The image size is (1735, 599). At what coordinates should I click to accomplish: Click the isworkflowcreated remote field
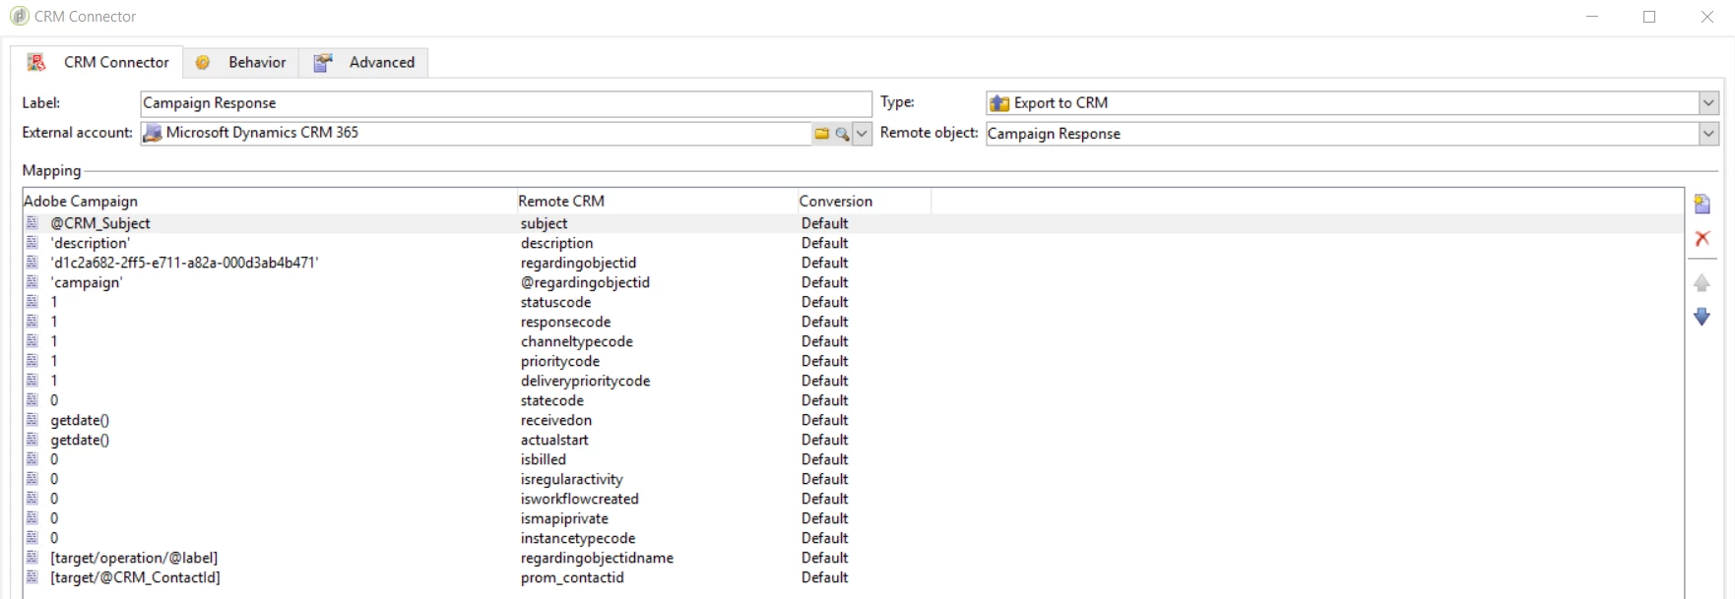(580, 499)
